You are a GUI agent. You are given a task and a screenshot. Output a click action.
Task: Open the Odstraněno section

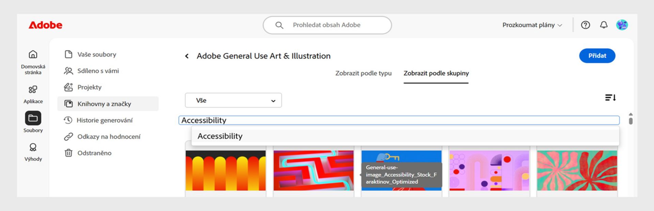coord(94,153)
